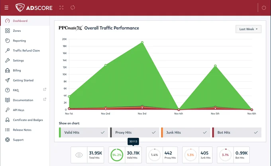Click the FAQ question mark icon

click(x=8, y=90)
